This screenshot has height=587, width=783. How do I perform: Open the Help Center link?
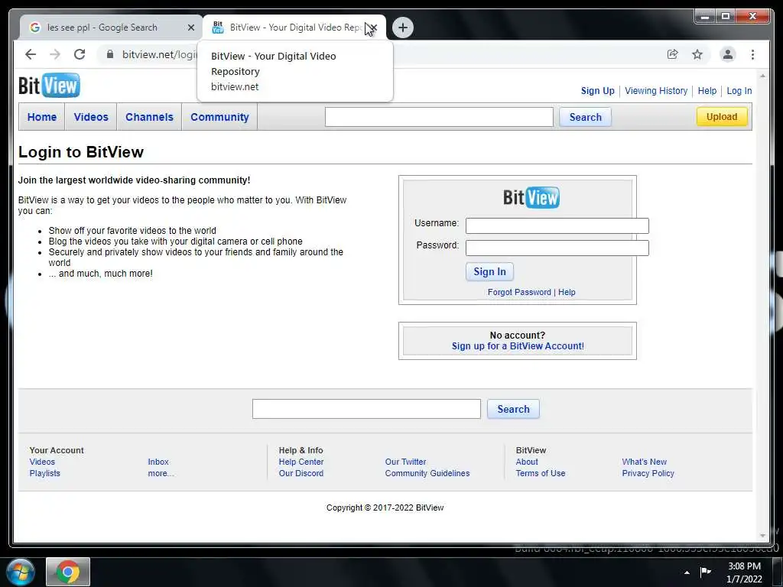[x=301, y=462]
